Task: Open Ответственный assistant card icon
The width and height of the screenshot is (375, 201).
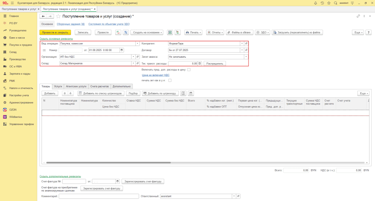Action: (x=238, y=196)
